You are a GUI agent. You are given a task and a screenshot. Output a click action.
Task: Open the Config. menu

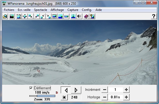87,10
